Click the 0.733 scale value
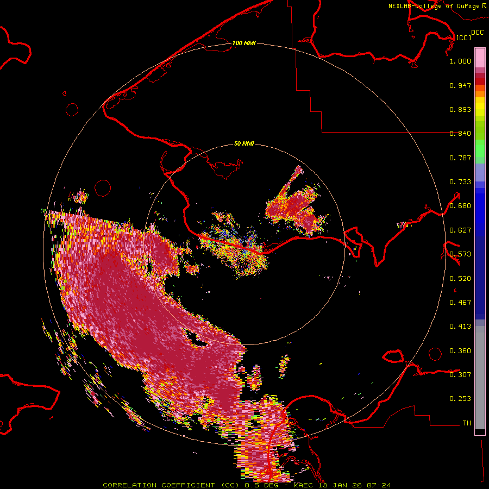This screenshot has width=489, height=489. (460, 182)
